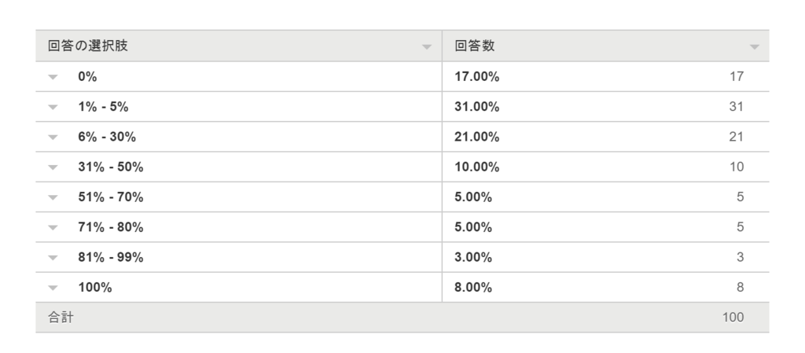
Task: Expand the 0% answer row arrow
Action: pos(53,77)
